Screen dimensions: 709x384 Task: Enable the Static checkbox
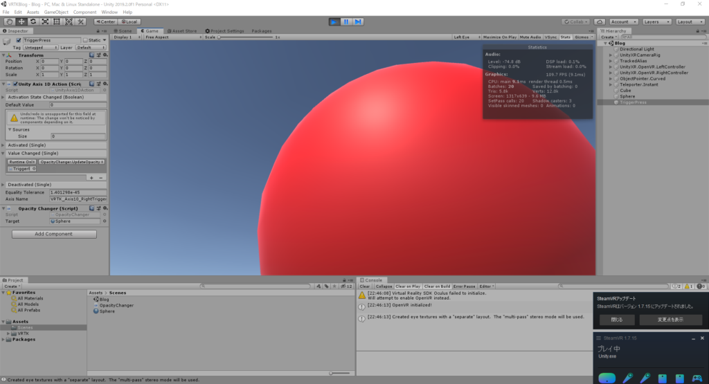[85, 40]
